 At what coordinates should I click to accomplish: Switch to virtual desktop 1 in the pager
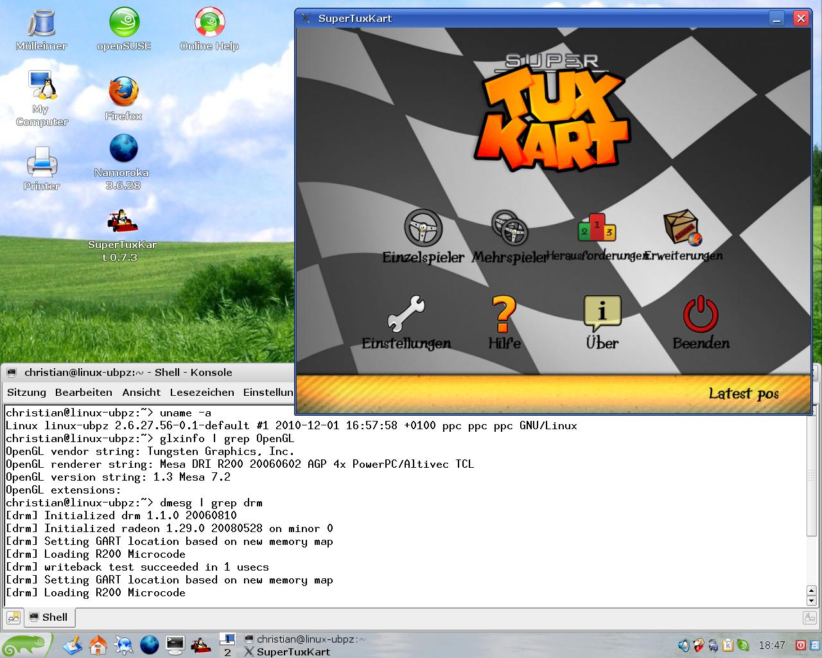[x=227, y=639]
